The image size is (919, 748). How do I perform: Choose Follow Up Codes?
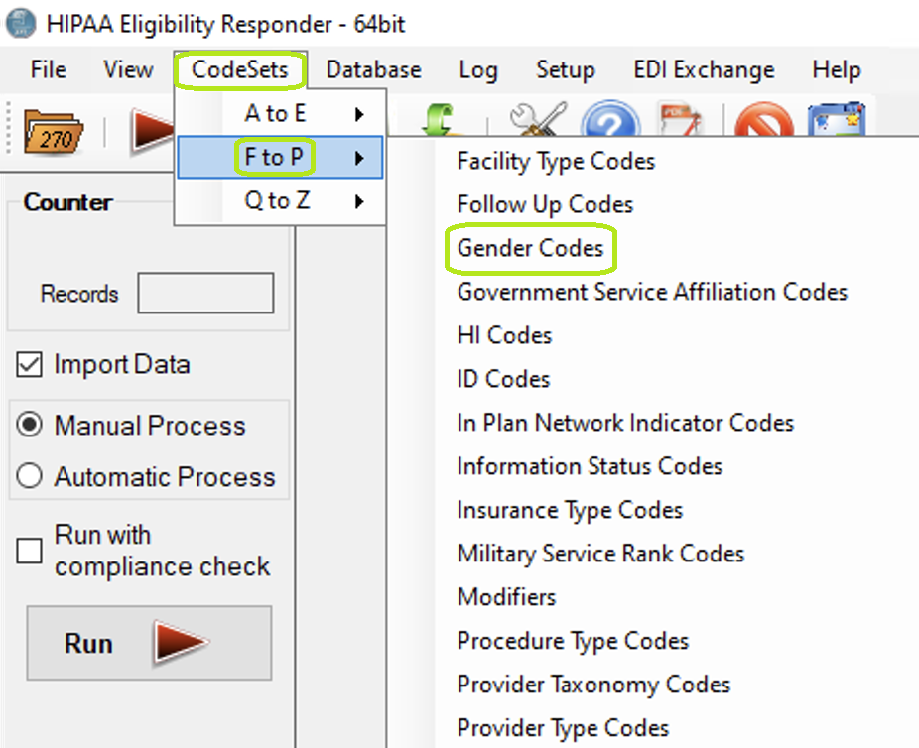(545, 204)
